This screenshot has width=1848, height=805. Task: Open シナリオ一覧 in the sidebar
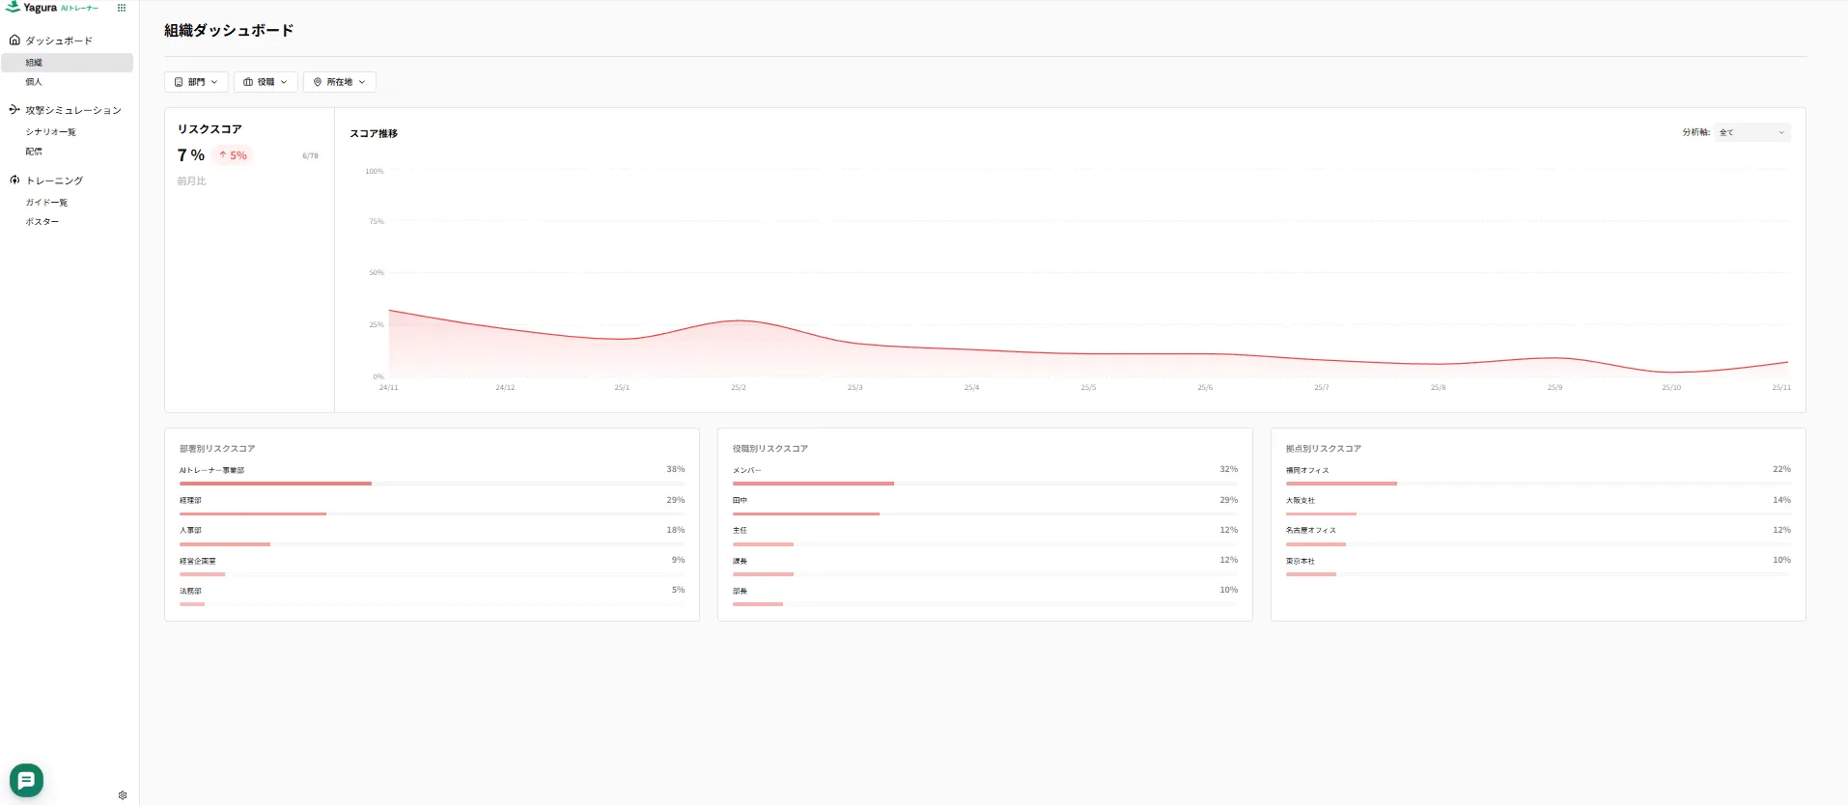point(50,132)
